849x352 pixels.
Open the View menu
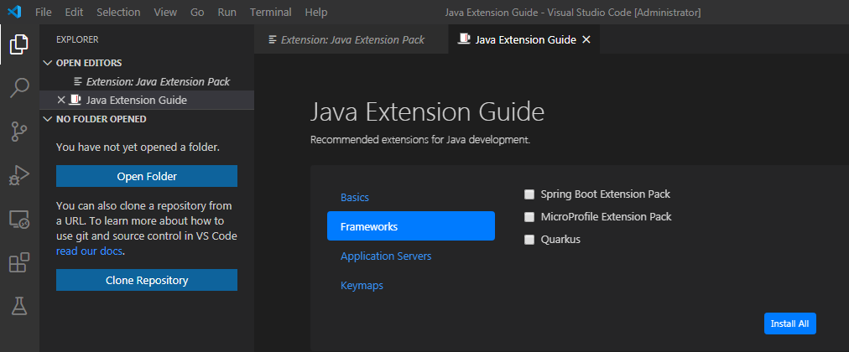pos(165,12)
